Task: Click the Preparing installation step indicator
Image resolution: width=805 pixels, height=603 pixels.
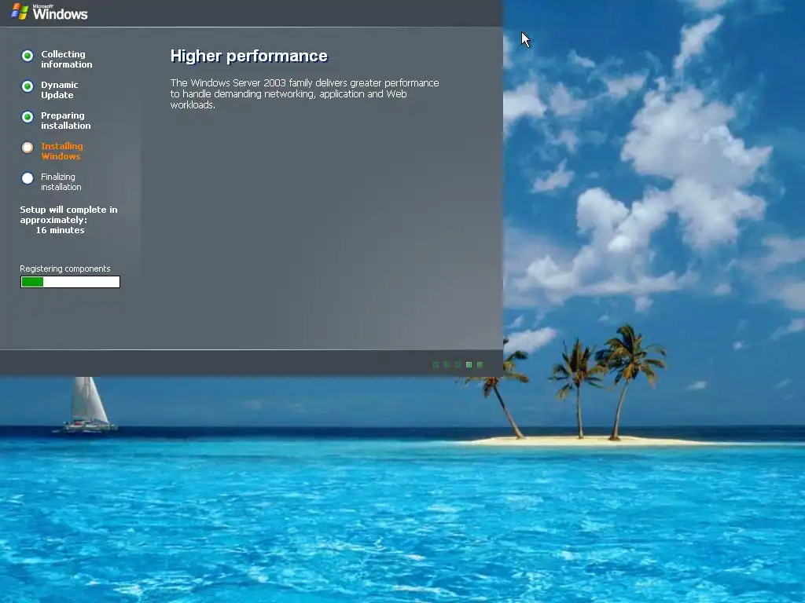Action: click(28, 117)
